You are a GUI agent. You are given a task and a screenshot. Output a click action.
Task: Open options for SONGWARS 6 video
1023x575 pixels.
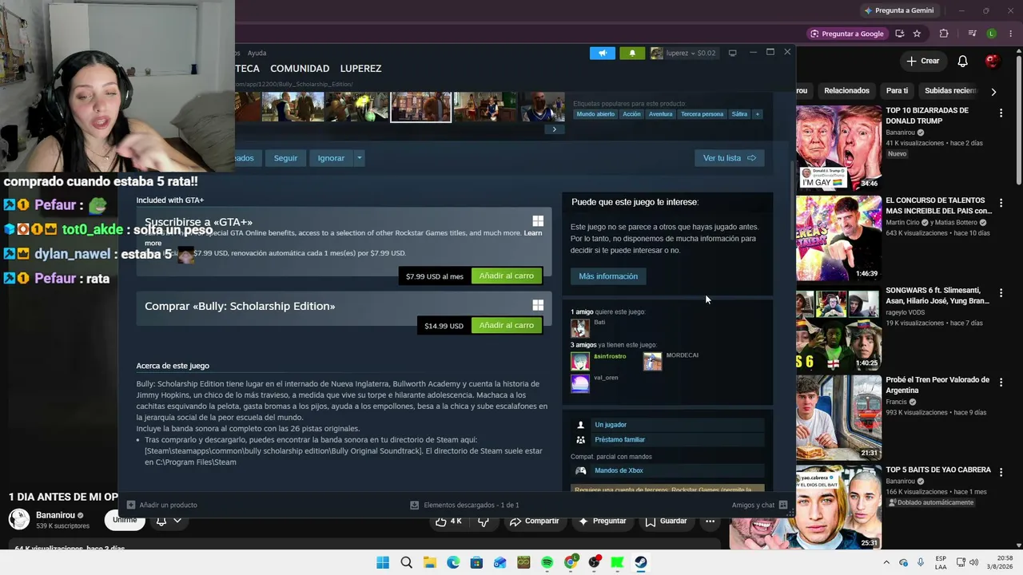(x=1001, y=293)
